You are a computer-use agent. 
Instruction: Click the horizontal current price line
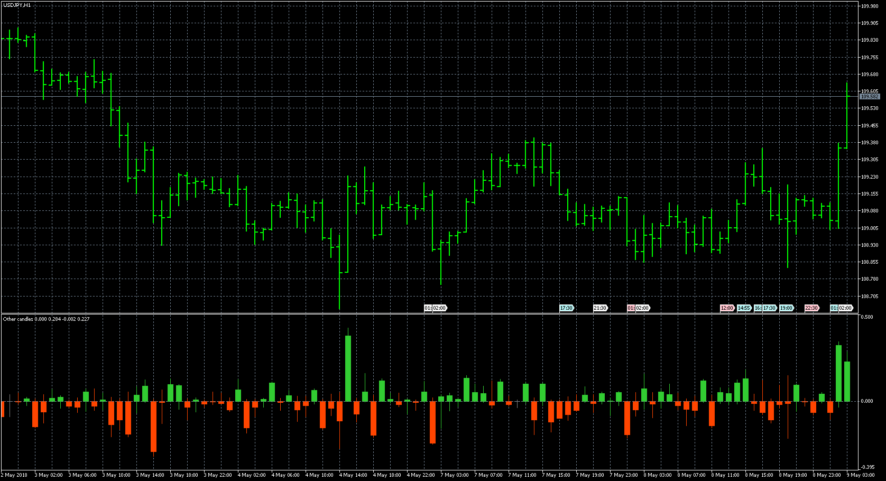click(x=423, y=96)
